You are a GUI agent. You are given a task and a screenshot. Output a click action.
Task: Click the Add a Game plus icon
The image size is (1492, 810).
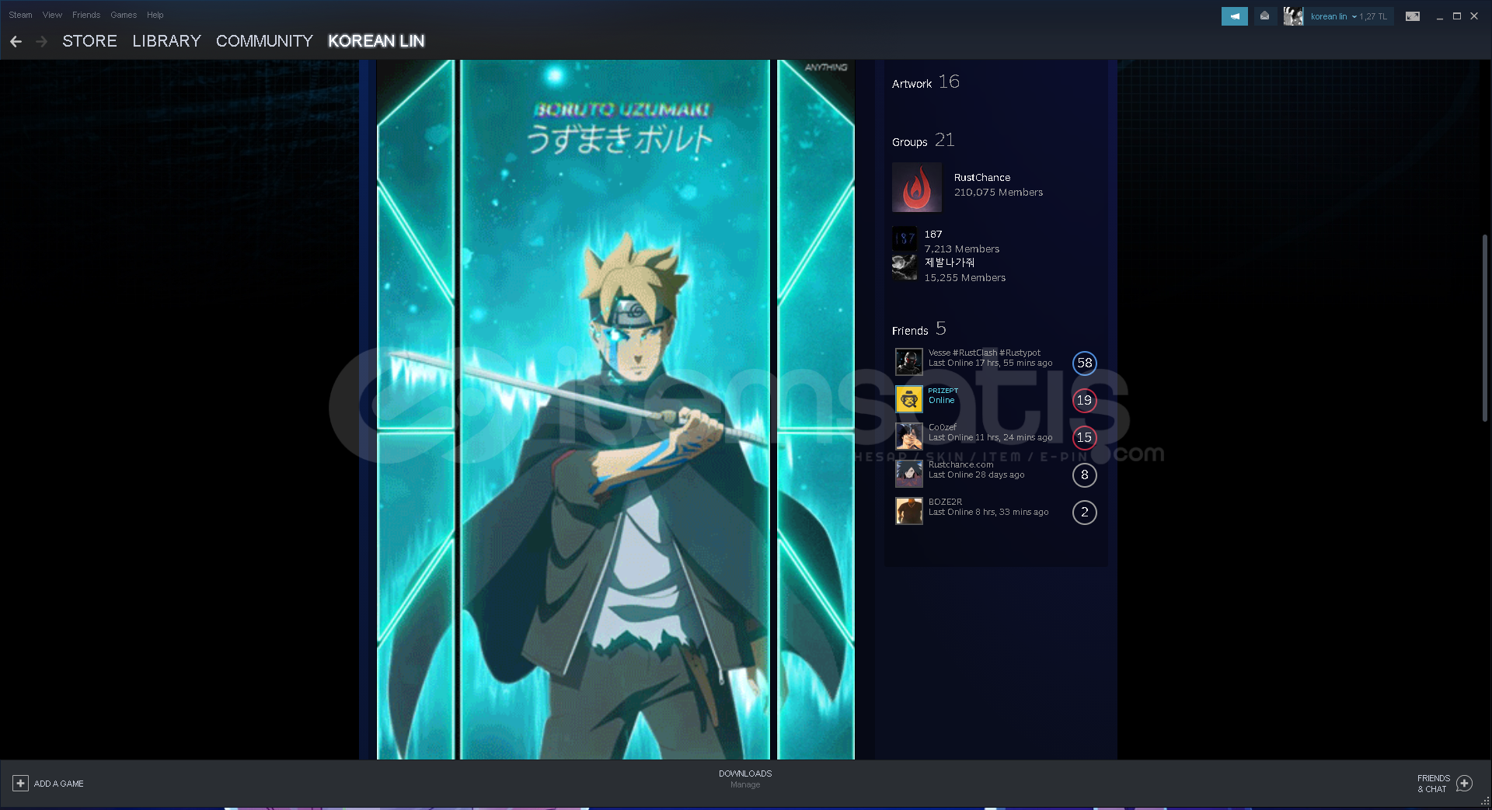pyautogui.click(x=21, y=784)
